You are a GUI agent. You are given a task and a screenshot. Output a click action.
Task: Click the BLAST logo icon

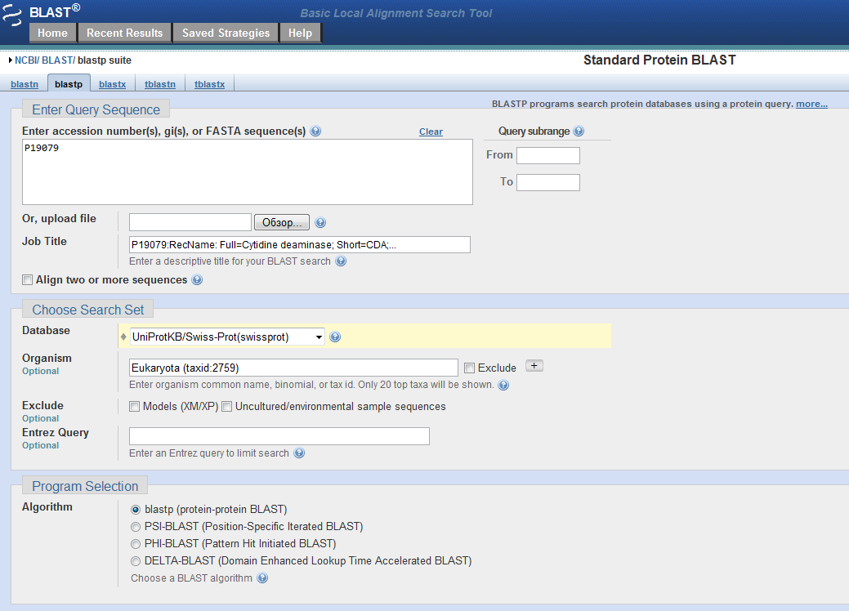12,16
